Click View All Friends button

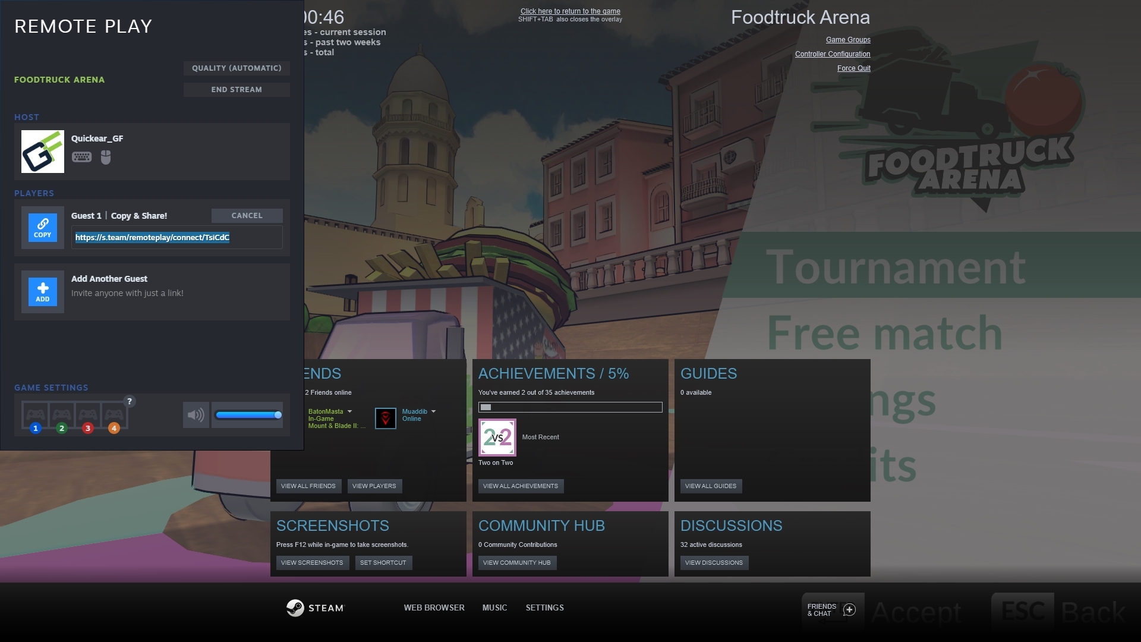coord(308,486)
